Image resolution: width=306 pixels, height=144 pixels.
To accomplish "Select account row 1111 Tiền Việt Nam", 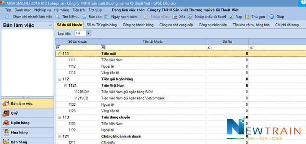I will pyautogui.click(x=181, y=60).
